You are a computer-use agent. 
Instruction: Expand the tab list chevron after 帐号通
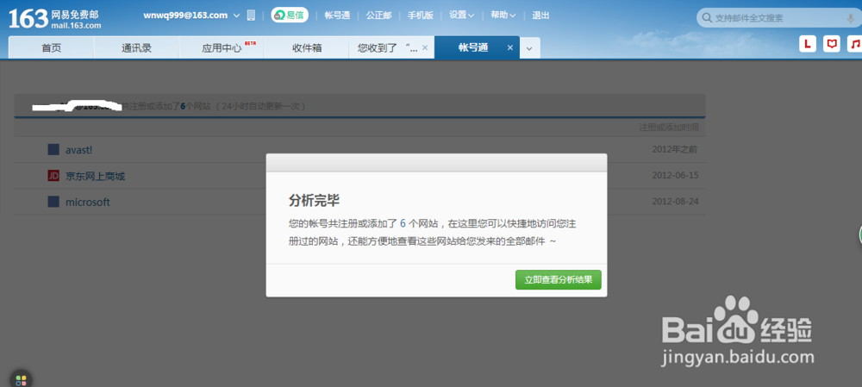pyautogui.click(x=529, y=48)
